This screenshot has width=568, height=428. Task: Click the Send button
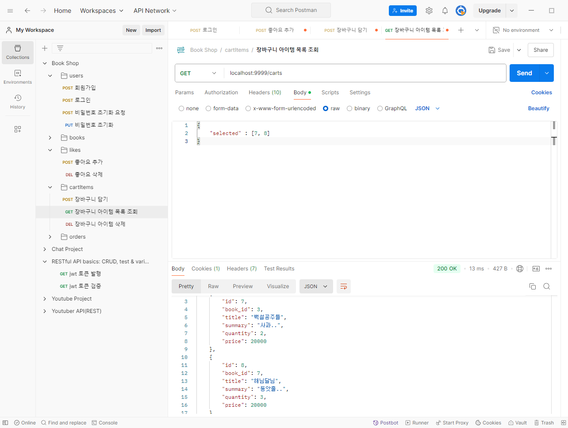525,73
